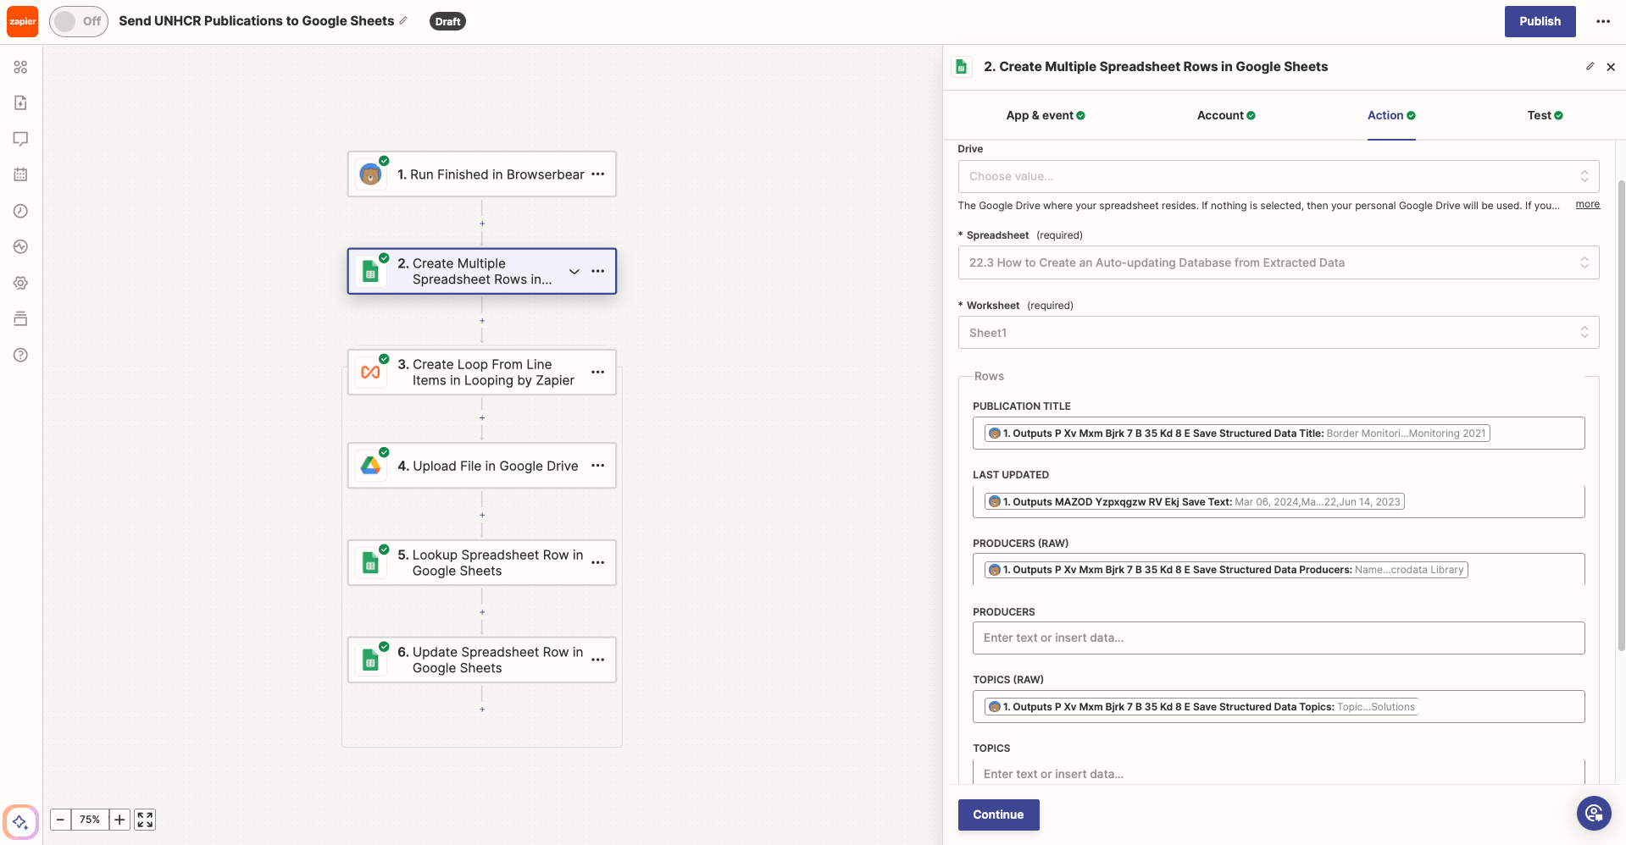This screenshot has width=1626, height=845.
Task: Open the Spreadsheet dropdown
Action: [x=1279, y=262]
